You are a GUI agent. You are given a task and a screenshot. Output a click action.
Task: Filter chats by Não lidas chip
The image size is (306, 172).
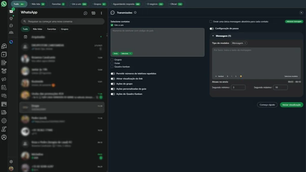tap(37, 29)
